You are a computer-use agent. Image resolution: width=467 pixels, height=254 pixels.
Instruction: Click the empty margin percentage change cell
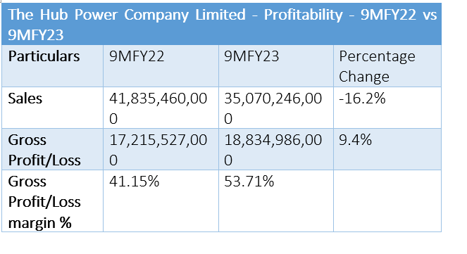tap(387, 201)
